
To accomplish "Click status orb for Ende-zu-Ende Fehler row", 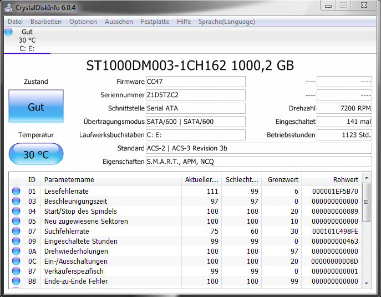I will pos(16,281).
